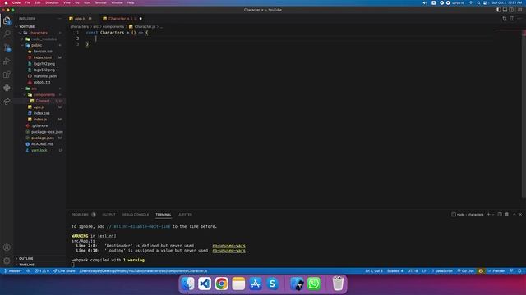Switch to the Jupyter panel tab
This screenshot has height=295, width=526.
click(x=185, y=215)
